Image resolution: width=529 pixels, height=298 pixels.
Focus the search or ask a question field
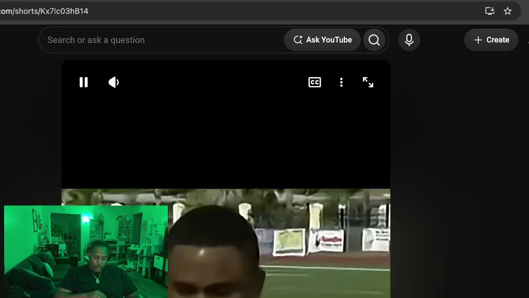pos(161,40)
